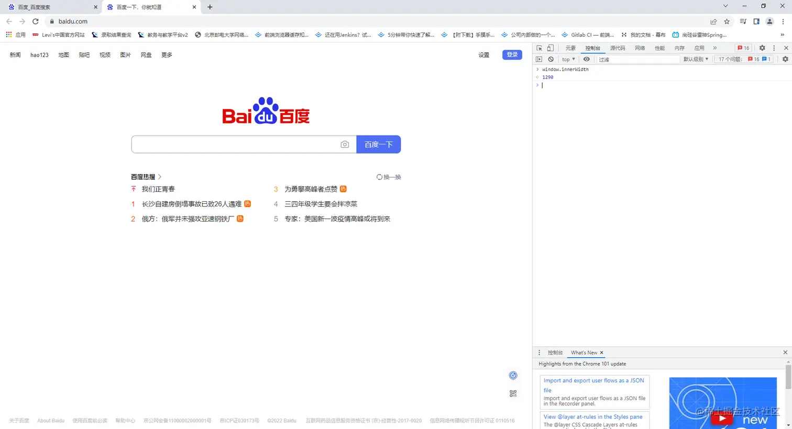Open the 应用 apps grid in bookmarks bar
This screenshot has height=429, width=792.
pyautogui.click(x=16, y=35)
